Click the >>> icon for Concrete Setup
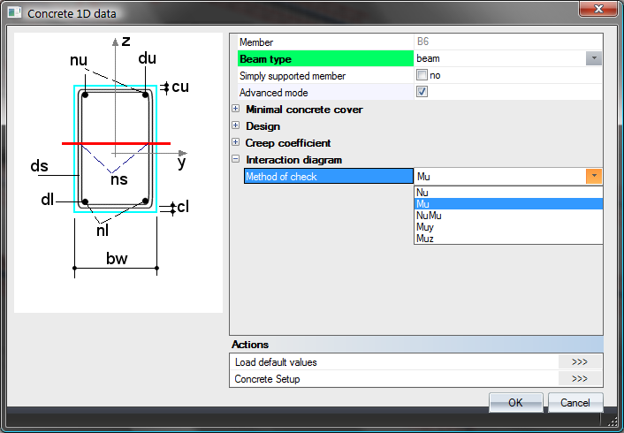The height and width of the screenshot is (433, 624). tap(580, 379)
